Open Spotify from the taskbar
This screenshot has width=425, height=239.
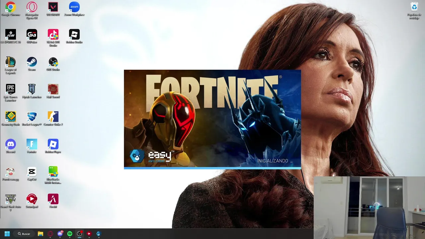(x=70, y=234)
